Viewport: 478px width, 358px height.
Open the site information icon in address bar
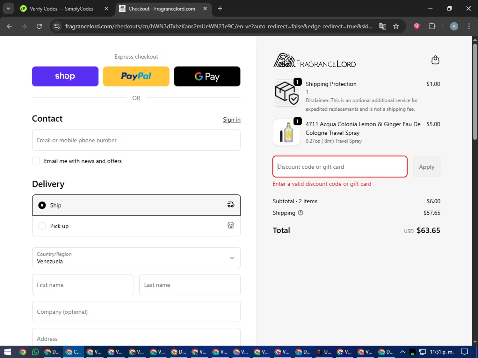[x=57, y=26]
